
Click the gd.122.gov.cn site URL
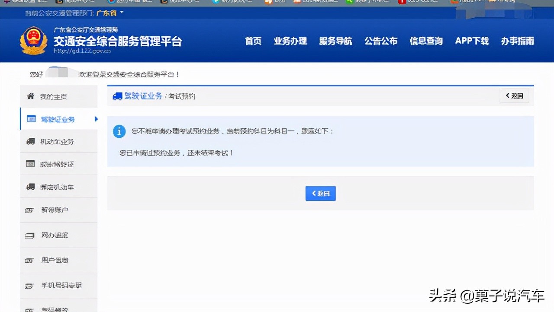pos(82,51)
